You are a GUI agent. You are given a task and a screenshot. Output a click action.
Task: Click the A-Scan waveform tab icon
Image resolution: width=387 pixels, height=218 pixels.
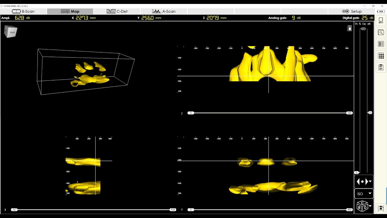point(157,11)
